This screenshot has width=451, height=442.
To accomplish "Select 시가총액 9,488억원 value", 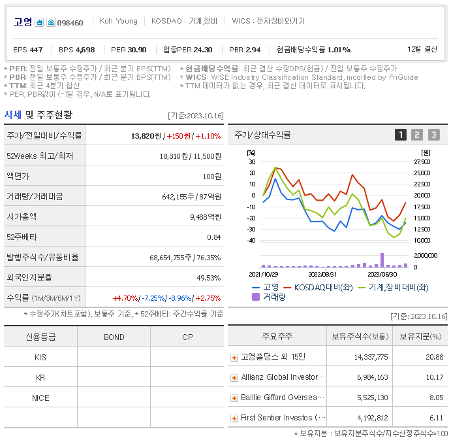I will (x=206, y=217).
